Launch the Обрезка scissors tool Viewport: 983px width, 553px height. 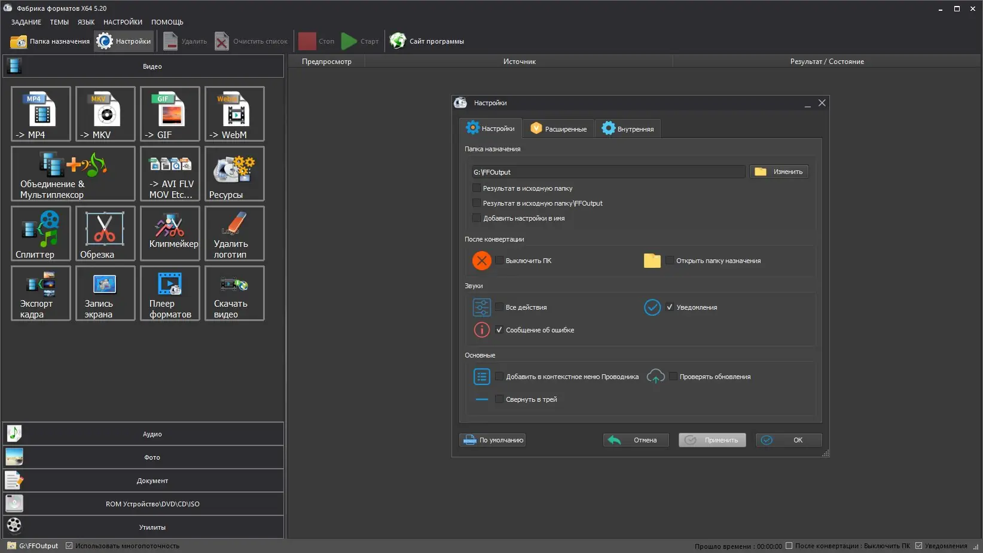(x=105, y=233)
